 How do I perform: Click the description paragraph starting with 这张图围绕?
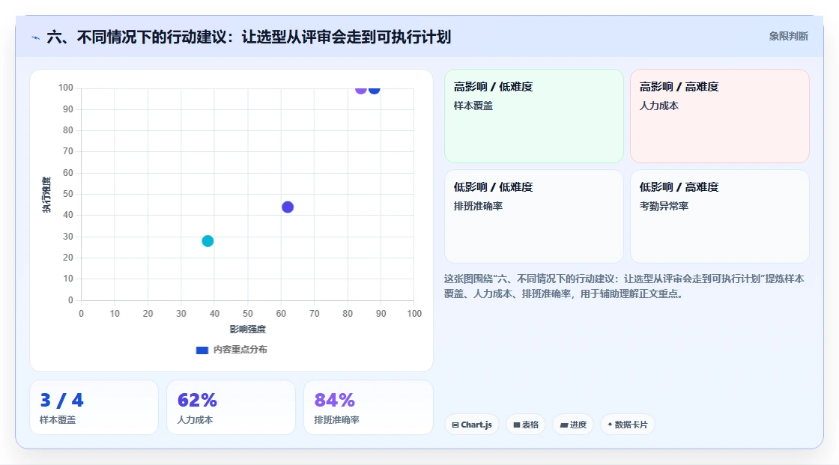(624, 286)
